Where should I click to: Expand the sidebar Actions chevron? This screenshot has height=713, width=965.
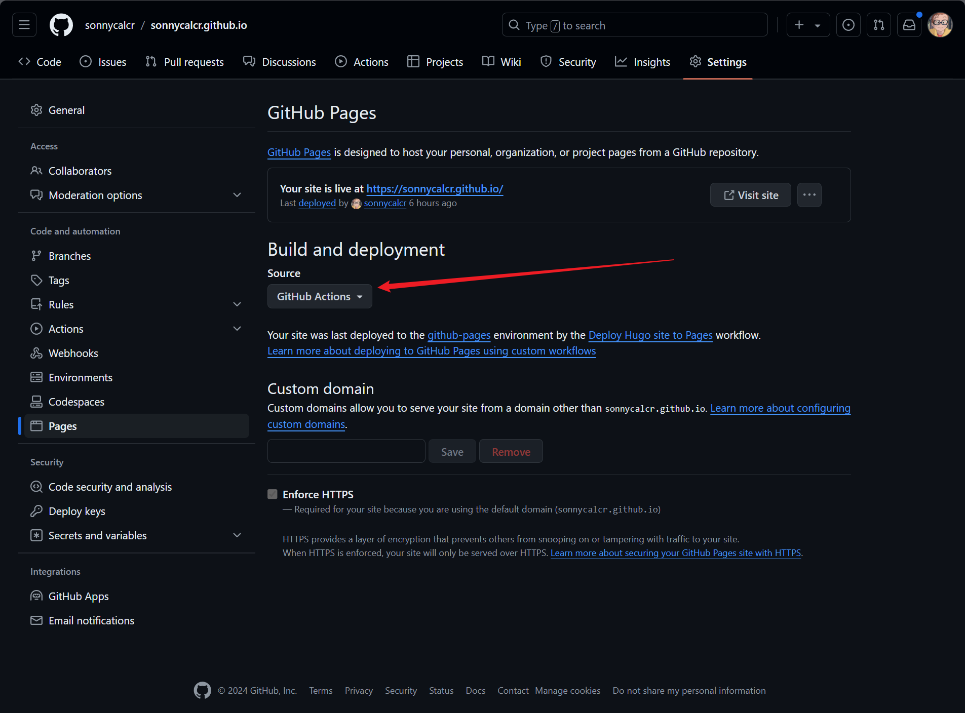237,329
